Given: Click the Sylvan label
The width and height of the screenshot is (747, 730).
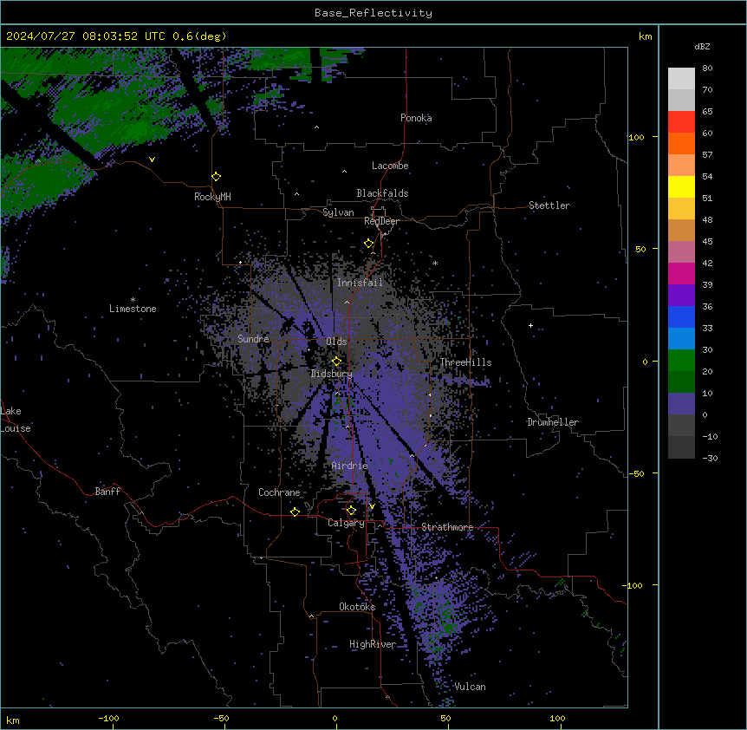Looking at the screenshot, I should point(338,212).
